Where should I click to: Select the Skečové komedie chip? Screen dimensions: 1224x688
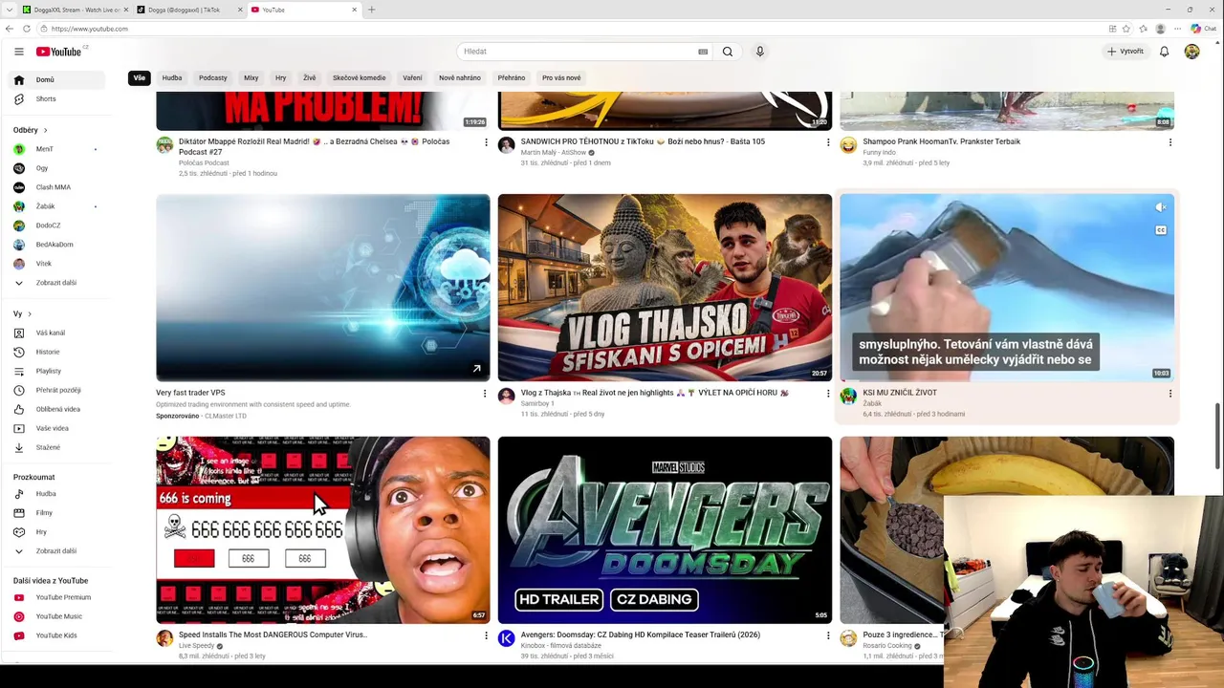tap(360, 78)
